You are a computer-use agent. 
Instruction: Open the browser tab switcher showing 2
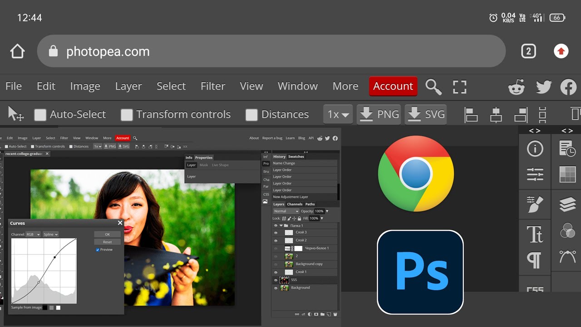528,51
